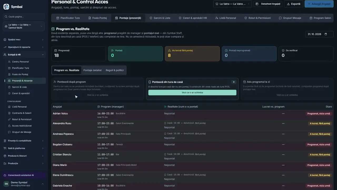The width and height of the screenshot is (337, 190).
Task: Click the Grupuri de Mesaje sidebar icon
Action: pos(9,132)
